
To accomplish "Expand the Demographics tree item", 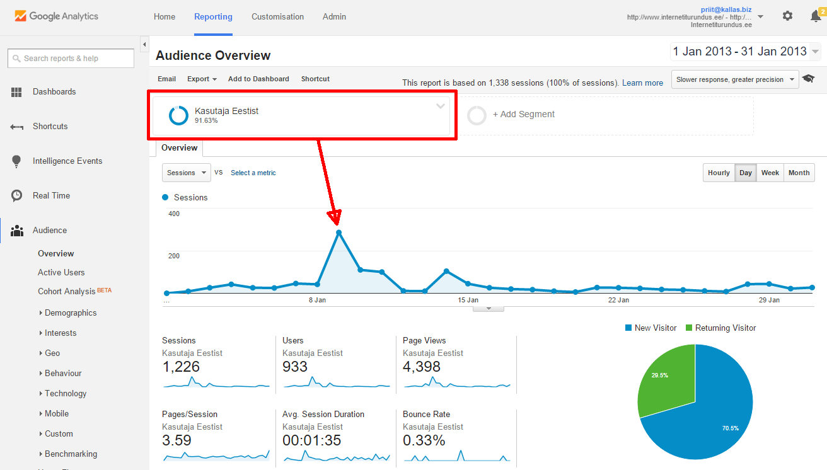I will (x=41, y=313).
